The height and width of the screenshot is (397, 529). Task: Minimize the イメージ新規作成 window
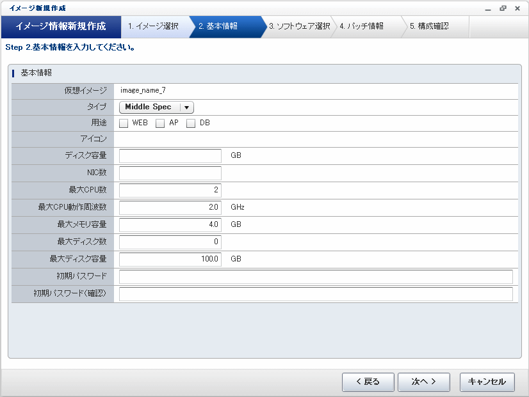point(489,8)
